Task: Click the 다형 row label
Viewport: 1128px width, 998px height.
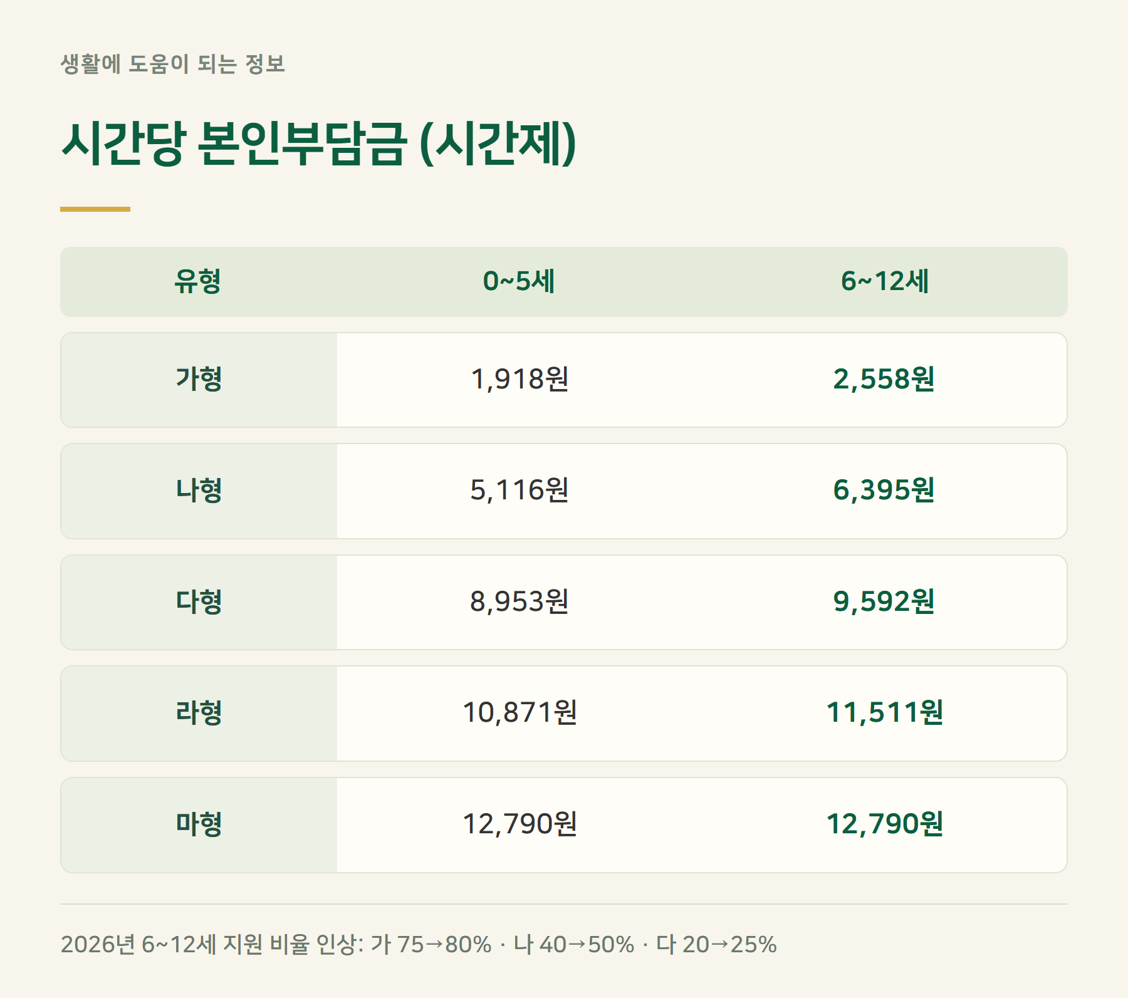Action: [199, 602]
